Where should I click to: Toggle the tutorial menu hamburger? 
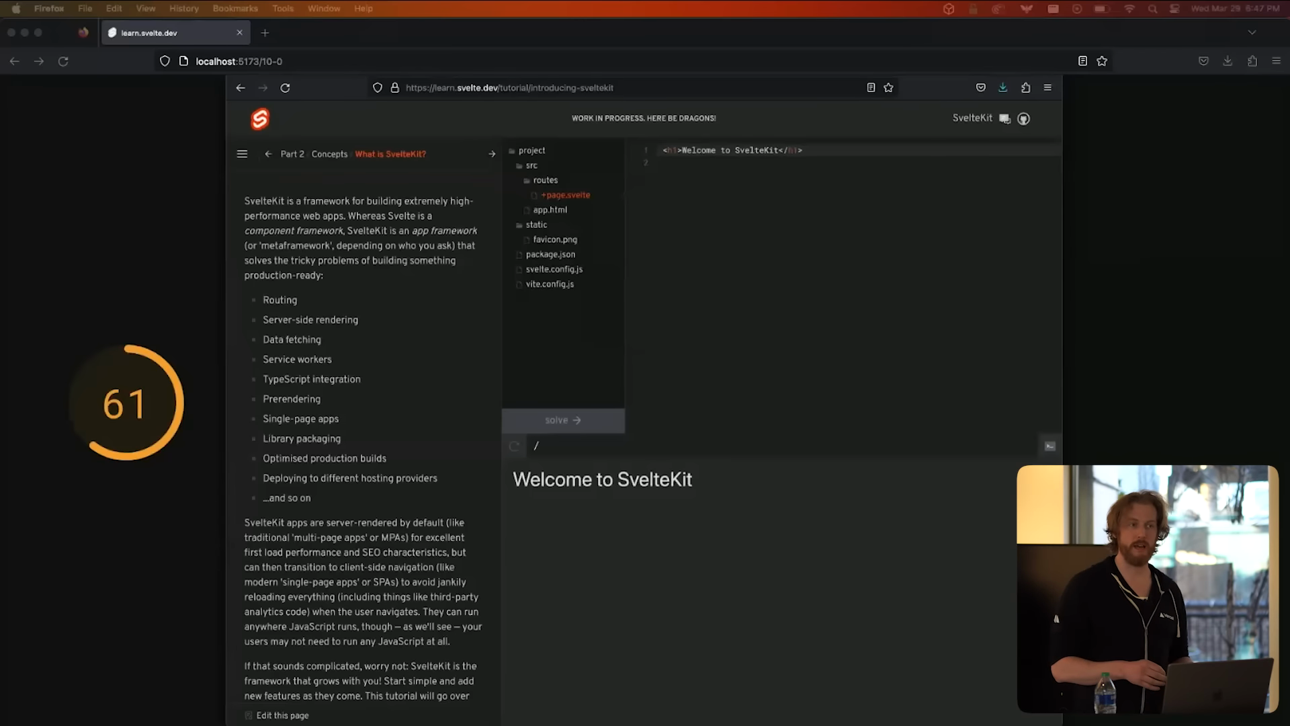(242, 154)
